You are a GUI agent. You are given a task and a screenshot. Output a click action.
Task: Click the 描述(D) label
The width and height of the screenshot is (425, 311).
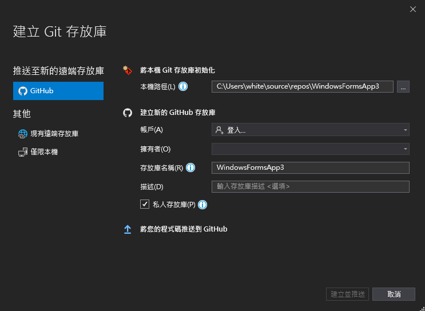152,187
